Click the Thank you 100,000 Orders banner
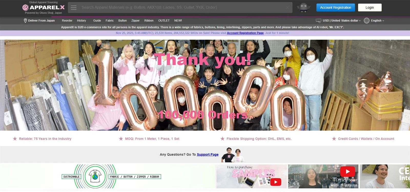The height and width of the screenshot is (192, 410). pos(205,85)
